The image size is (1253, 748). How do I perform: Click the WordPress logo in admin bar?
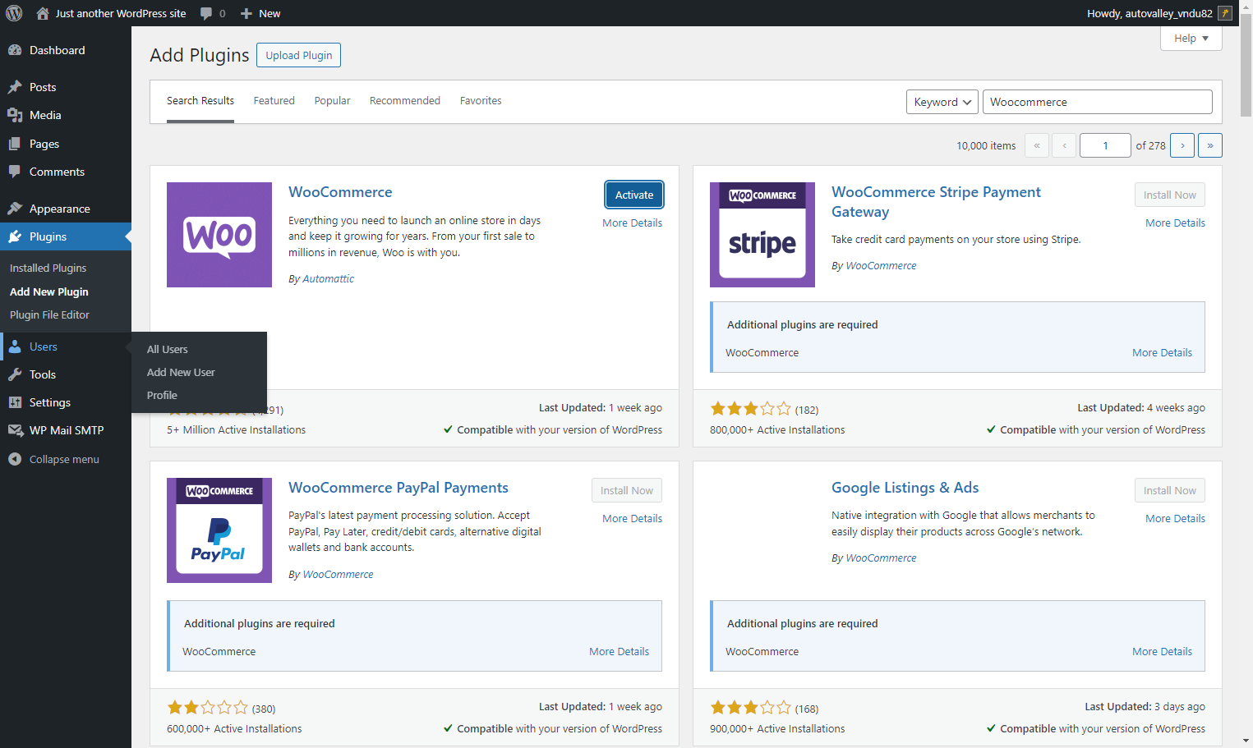click(14, 13)
